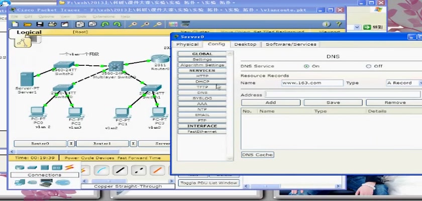Screen dimensions: 422x201
Task: Click the Redo green arrow icon
Action: click(x=117, y=24)
